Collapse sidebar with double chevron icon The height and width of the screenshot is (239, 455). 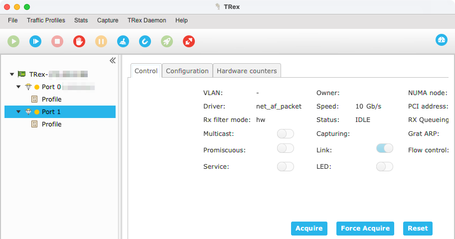click(x=113, y=60)
